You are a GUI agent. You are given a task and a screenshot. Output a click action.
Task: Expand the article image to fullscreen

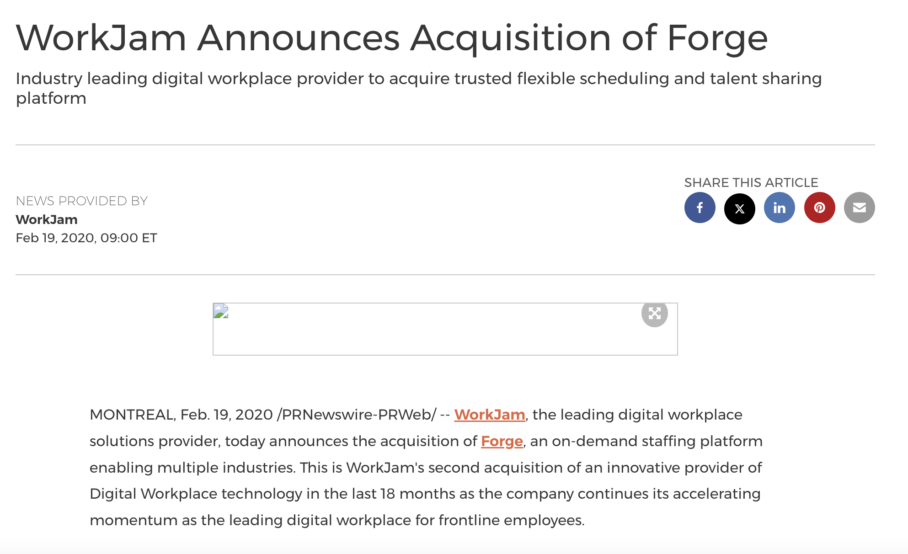point(654,314)
